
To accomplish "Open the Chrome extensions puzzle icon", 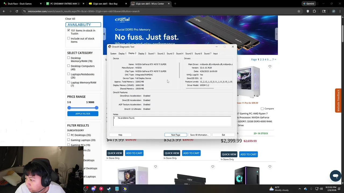I will [314, 11].
